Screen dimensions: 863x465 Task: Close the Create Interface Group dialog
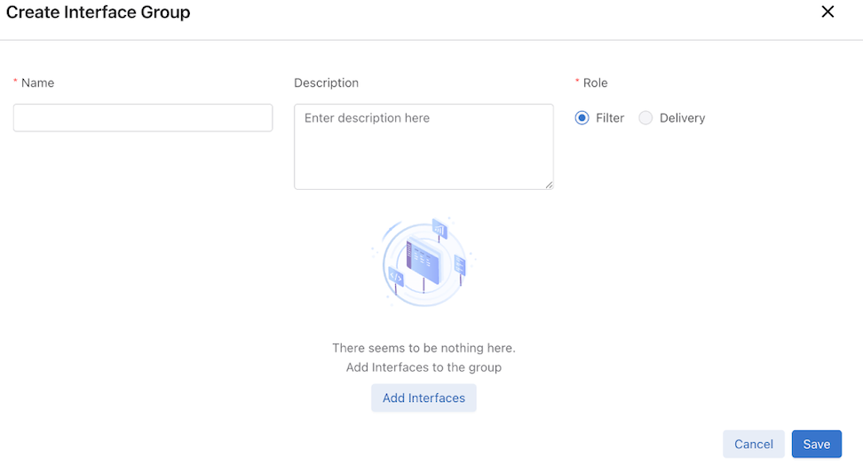827,12
